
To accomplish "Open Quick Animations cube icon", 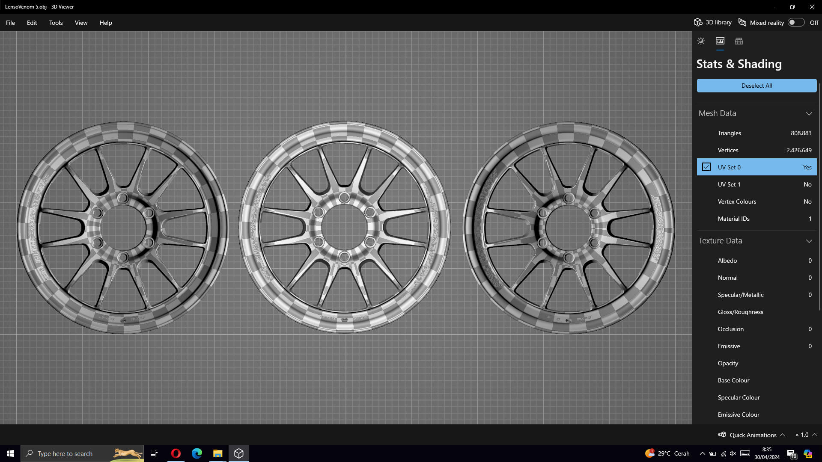I will (722, 435).
